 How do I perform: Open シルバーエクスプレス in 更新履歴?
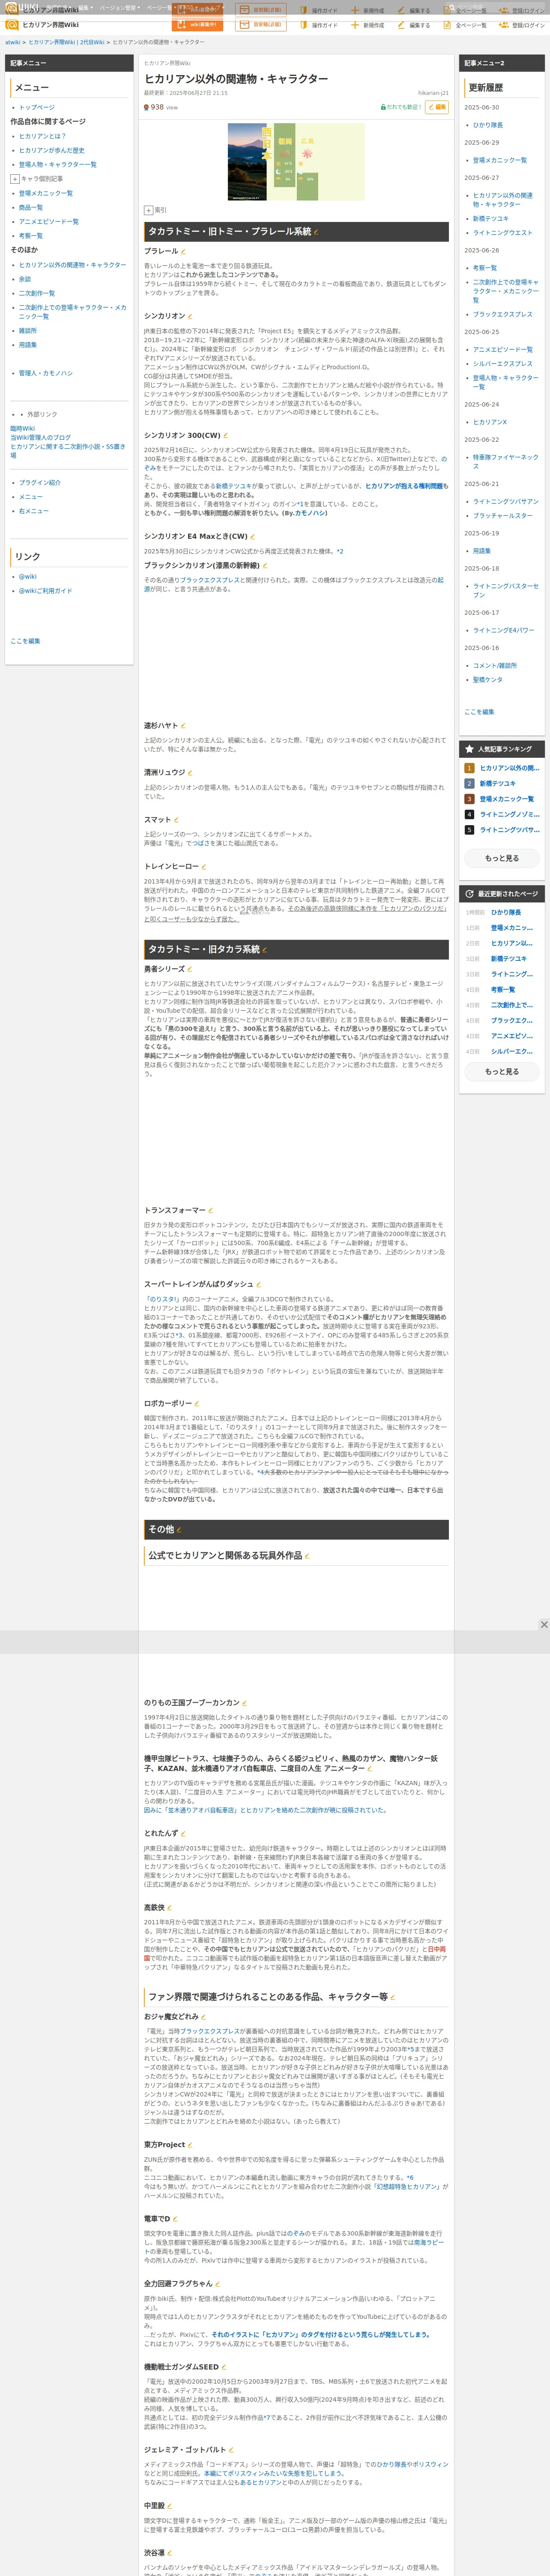point(503,364)
